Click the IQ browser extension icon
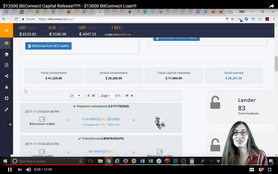This screenshot has height=174, width=278. [x=253, y=19]
